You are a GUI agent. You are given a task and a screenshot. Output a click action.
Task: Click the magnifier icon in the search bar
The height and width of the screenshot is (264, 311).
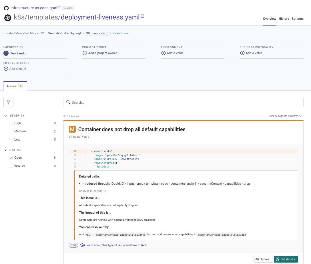68,102
